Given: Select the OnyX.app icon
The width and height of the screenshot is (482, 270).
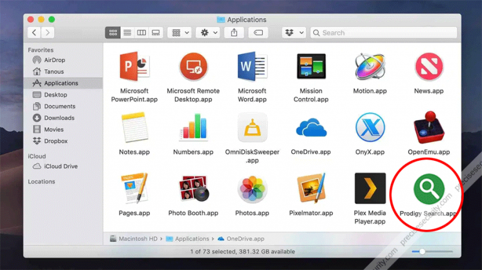Looking at the screenshot, I should click(x=370, y=127).
